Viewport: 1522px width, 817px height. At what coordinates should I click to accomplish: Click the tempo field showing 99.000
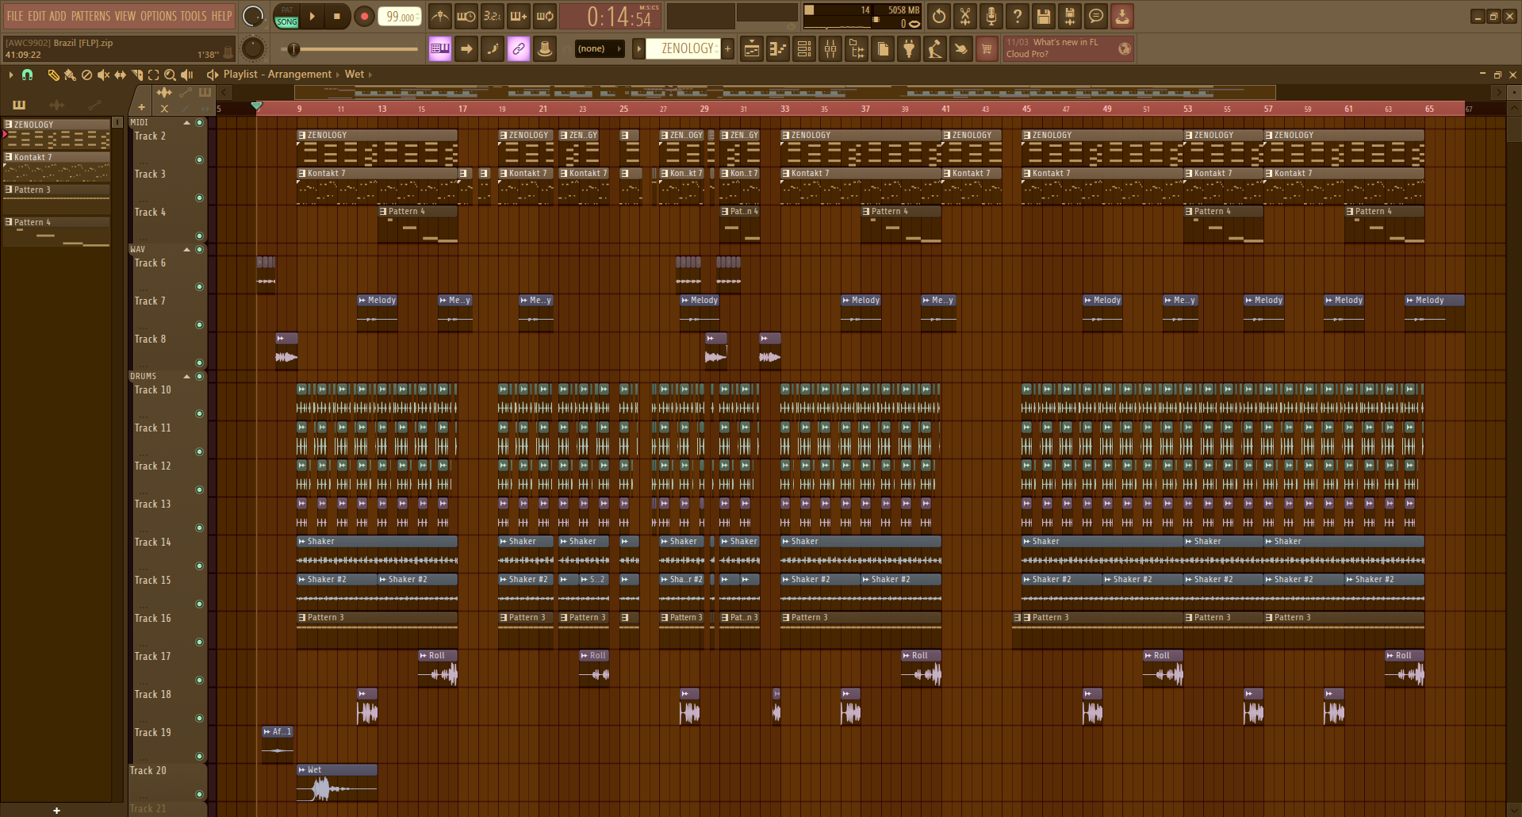point(400,16)
